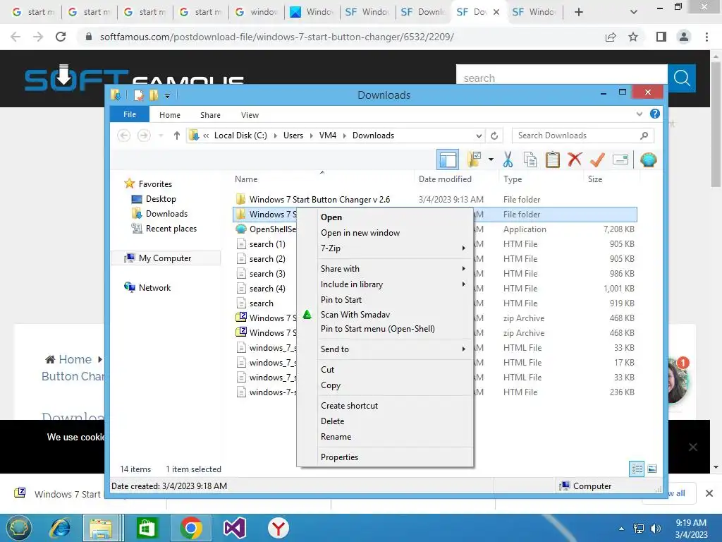The height and width of the screenshot is (542, 722).
Task: Open the Share ribbon tab
Action: [210, 115]
